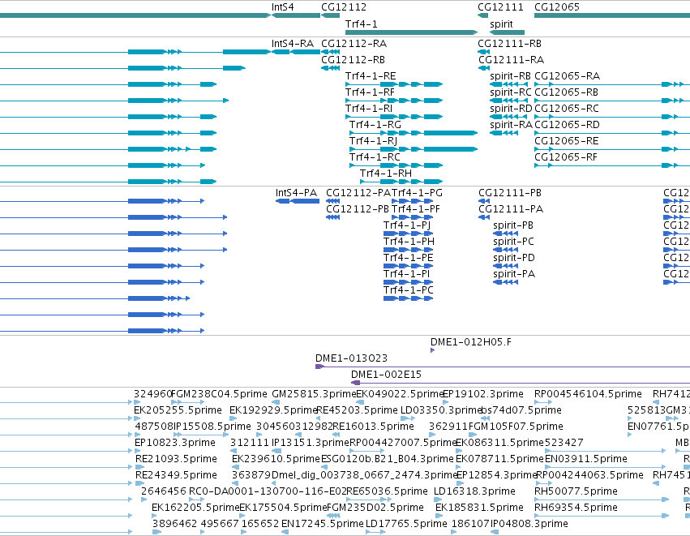The image size is (690, 536).
Task: Click the CG12111-RA transcript label
Action: pyautogui.click(x=512, y=60)
